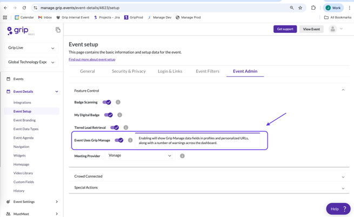354x217 pixels.
Task: Open the user profile avatar menu
Action: [333, 29]
